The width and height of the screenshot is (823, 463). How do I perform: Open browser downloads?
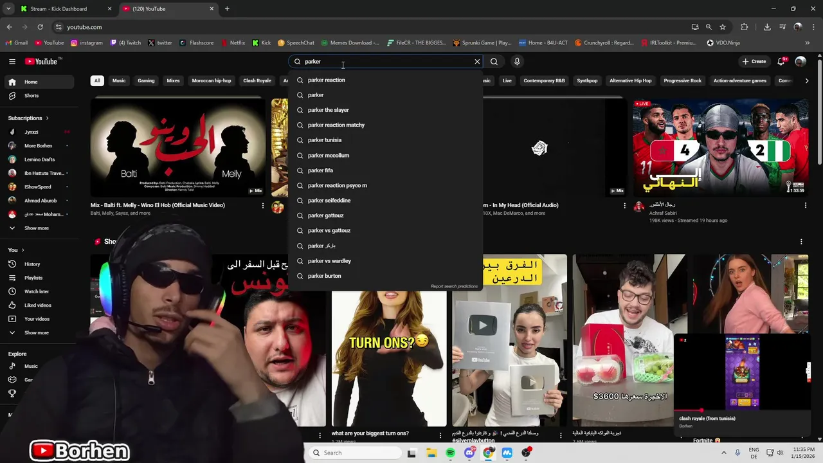click(x=767, y=27)
